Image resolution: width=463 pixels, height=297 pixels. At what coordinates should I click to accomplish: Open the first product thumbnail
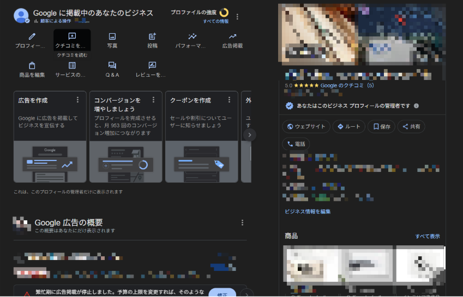310,267
